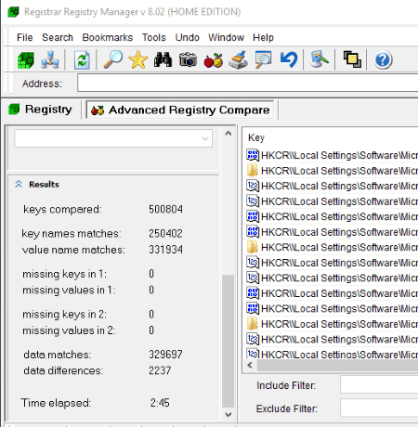The width and height of the screenshot is (418, 427).
Task: Click the monitor magnifier icon in toolbar
Action: [263, 59]
